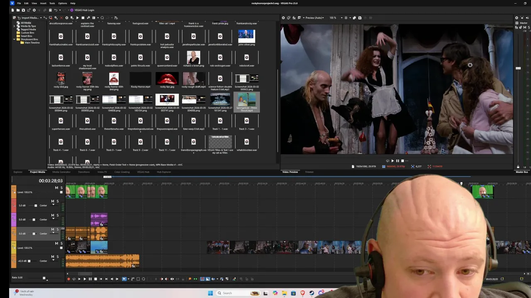The image size is (531, 298).
Task: Click the search magnifier in Project Media
Action: point(102,18)
